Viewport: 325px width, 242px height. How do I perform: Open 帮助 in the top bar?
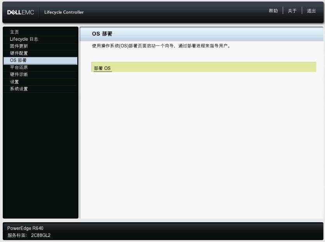[x=273, y=11]
